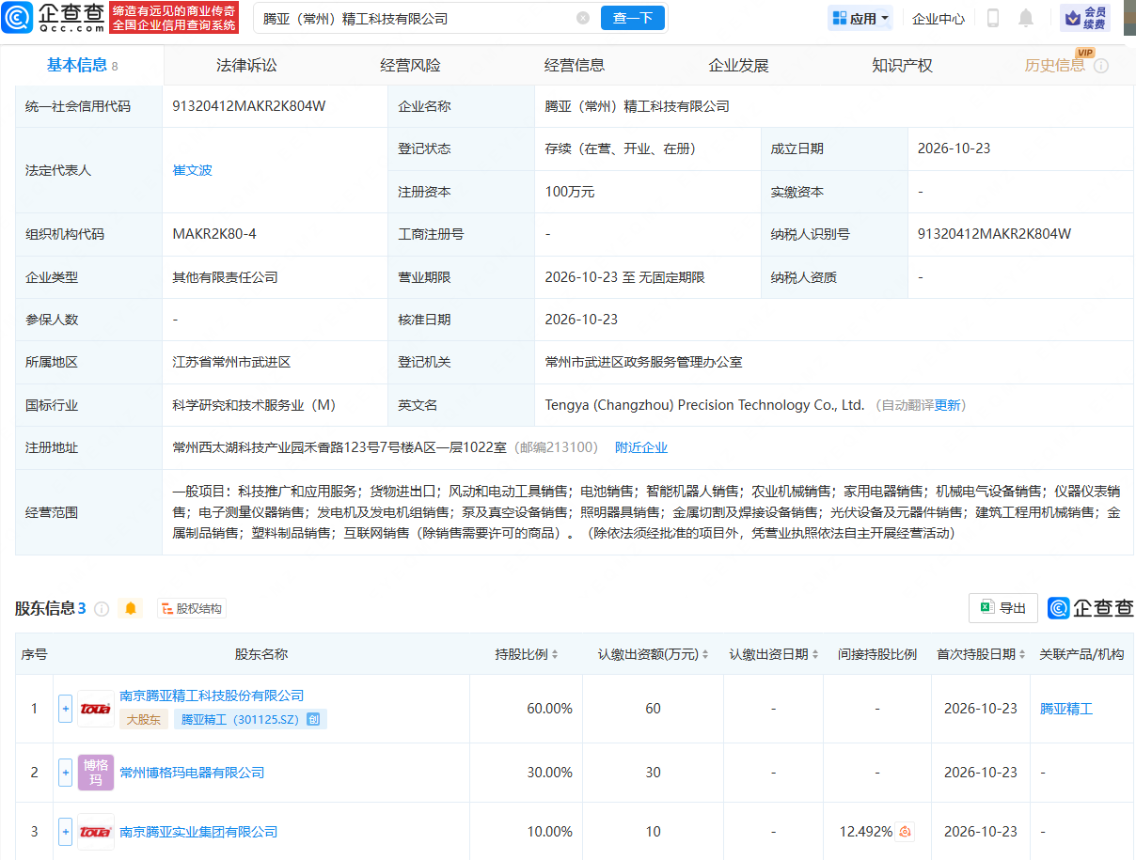
Task: Open the 股权结构 chart button
Action: (192, 608)
